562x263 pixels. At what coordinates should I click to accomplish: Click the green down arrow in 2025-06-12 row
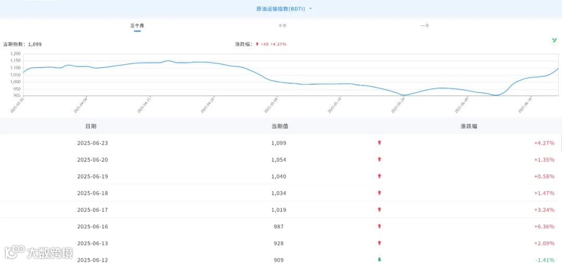pyautogui.click(x=379, y=259)
